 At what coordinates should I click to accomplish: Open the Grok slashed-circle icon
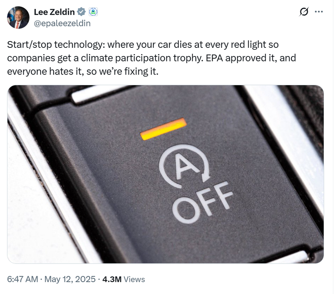pyautogui.click(x=303, y=12)
